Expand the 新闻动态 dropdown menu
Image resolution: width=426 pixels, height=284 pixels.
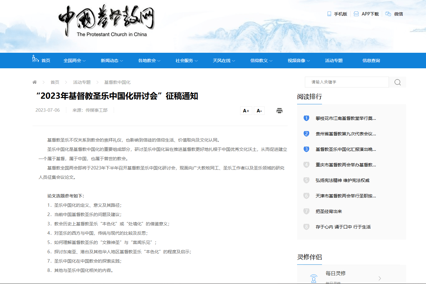click(112, 61)
